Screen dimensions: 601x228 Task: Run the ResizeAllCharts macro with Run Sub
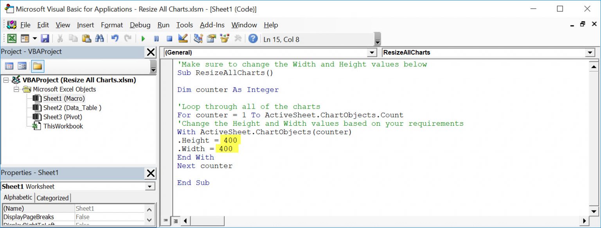point(143,38)
